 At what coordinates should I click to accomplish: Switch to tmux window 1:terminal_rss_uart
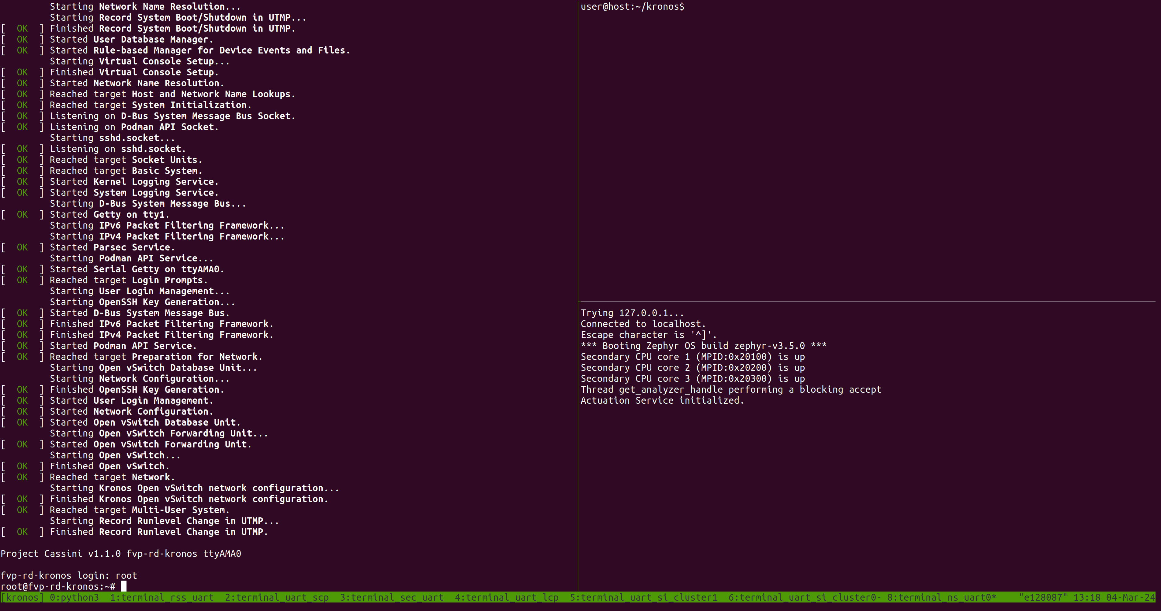[x=162, y=598]
